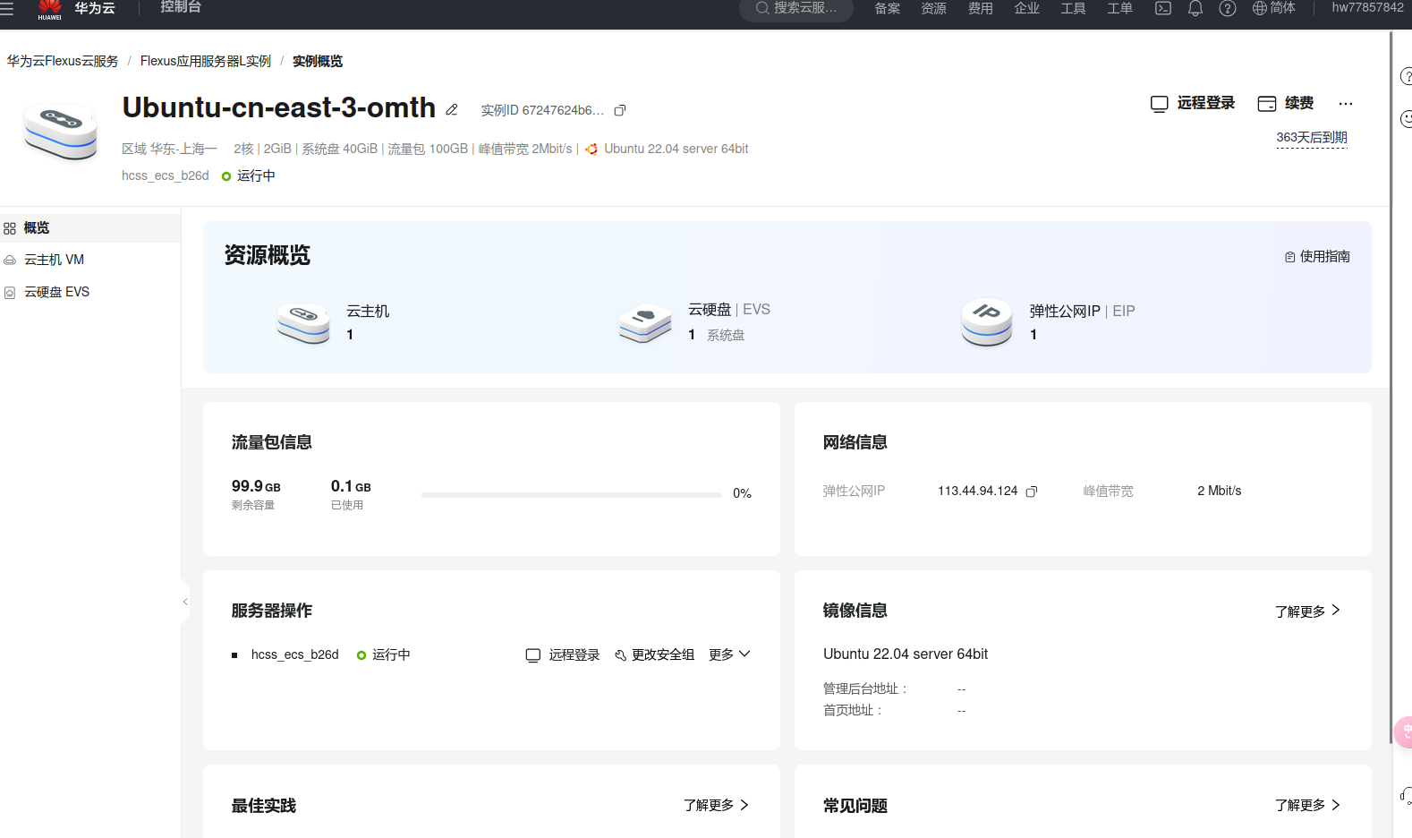Select 云主机 VM in the sidebar
The height and width of the screenshot is (838, 1412).
pos(54,260)
